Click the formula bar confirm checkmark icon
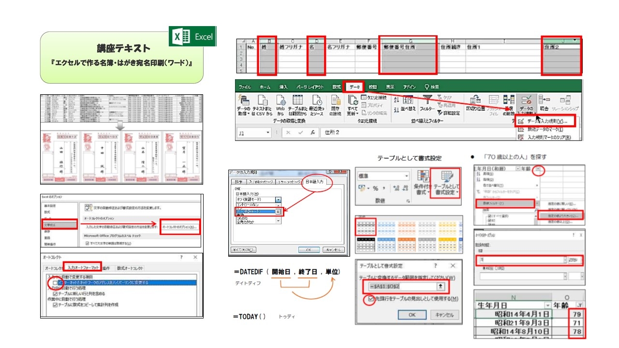Screen dimensions: 619x348 300,132
